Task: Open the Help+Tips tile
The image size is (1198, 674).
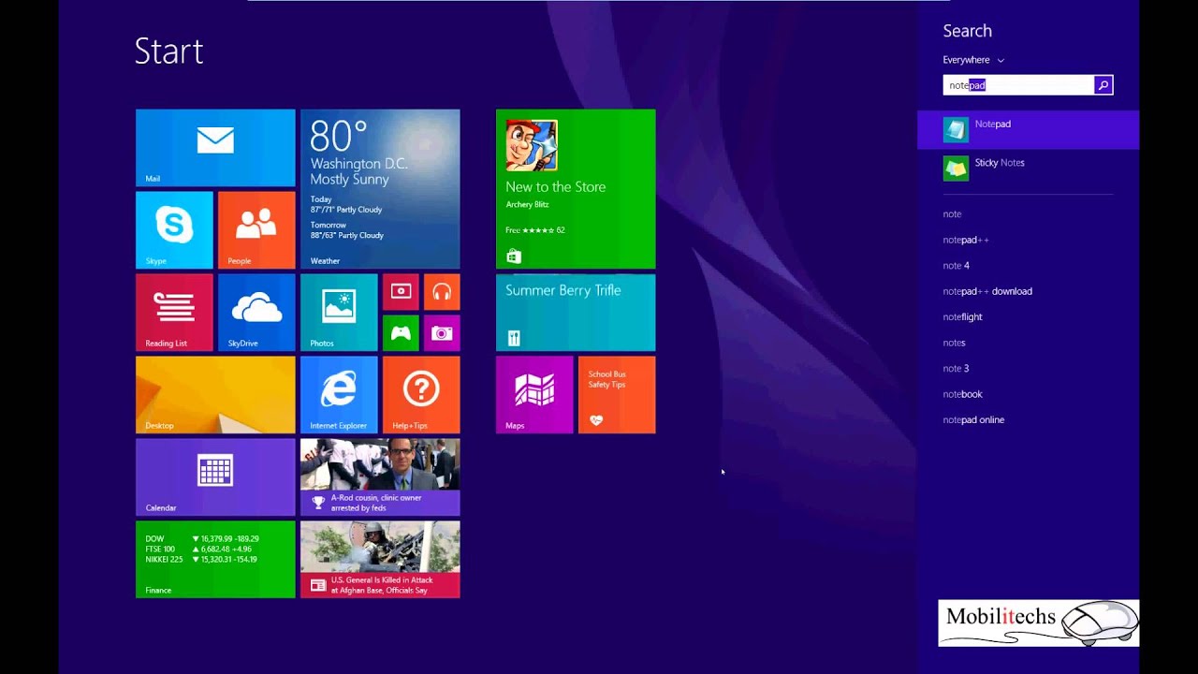Action: [x=421, y=395]
